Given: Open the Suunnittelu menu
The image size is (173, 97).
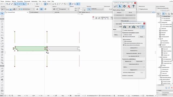Looking at the screenshot, I should click(20, 1).
